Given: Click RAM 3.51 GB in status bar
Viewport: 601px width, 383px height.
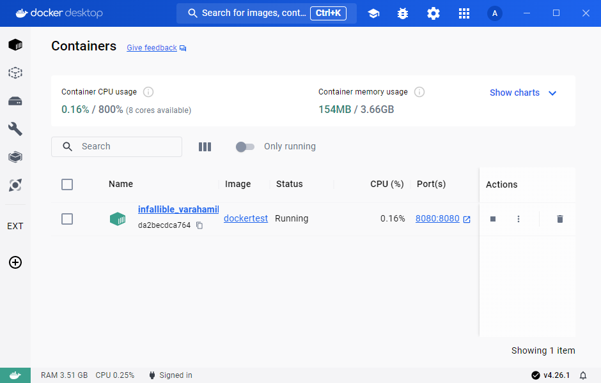Looking at the screenshot, I should click(65, 375).
